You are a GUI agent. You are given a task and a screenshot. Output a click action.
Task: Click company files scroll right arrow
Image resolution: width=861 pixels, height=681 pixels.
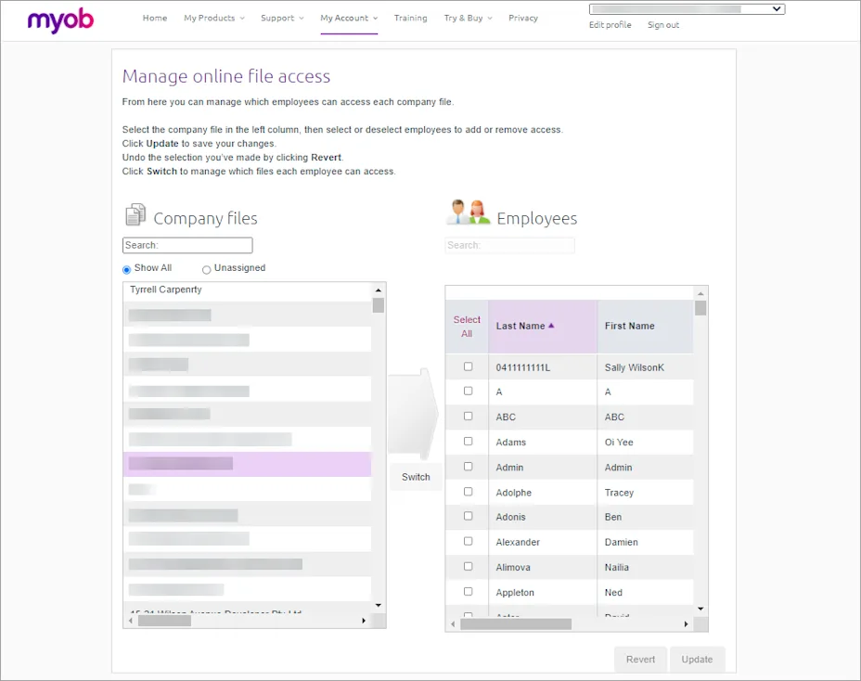pos(364,621)
